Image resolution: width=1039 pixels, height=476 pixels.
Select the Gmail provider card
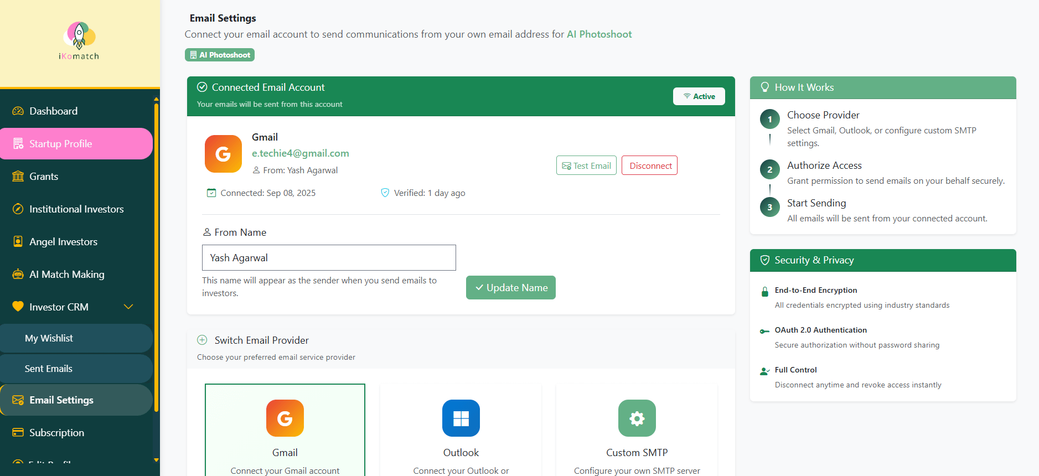[x=285, y=430]
